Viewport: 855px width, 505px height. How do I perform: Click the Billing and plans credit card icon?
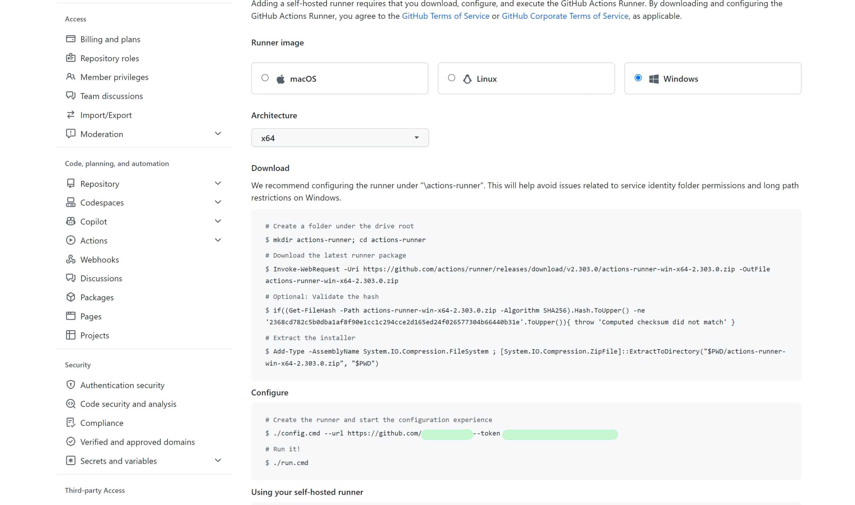(71, 39)
